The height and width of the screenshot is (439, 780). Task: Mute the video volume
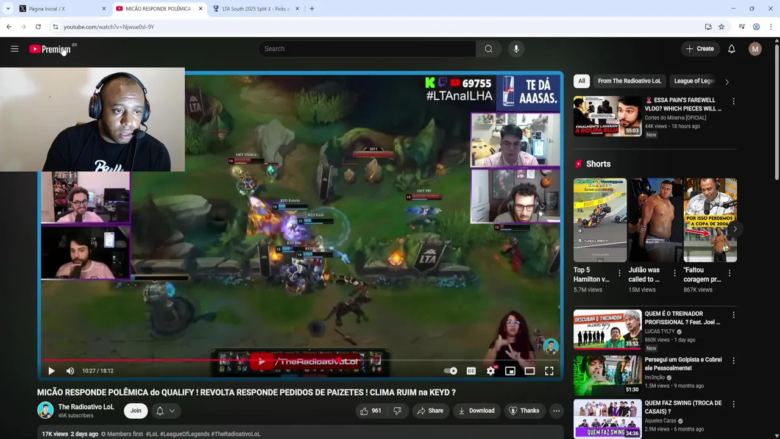coord(70,371)
